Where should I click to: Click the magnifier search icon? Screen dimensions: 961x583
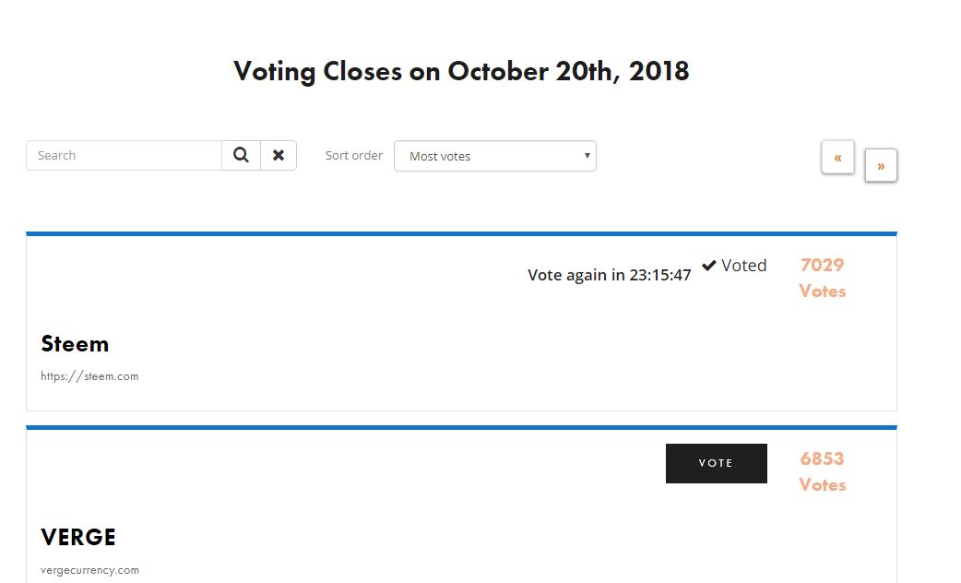[241, 156]
